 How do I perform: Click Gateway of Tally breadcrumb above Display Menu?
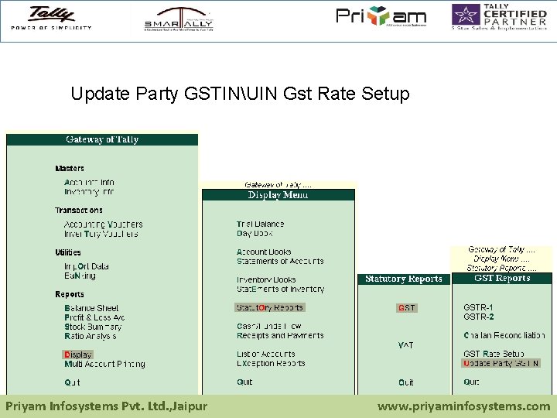click(x=278, y=185)
